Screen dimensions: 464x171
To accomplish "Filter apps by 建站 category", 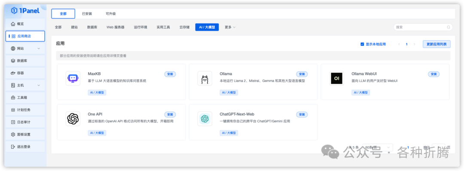I will coord(74,27).
